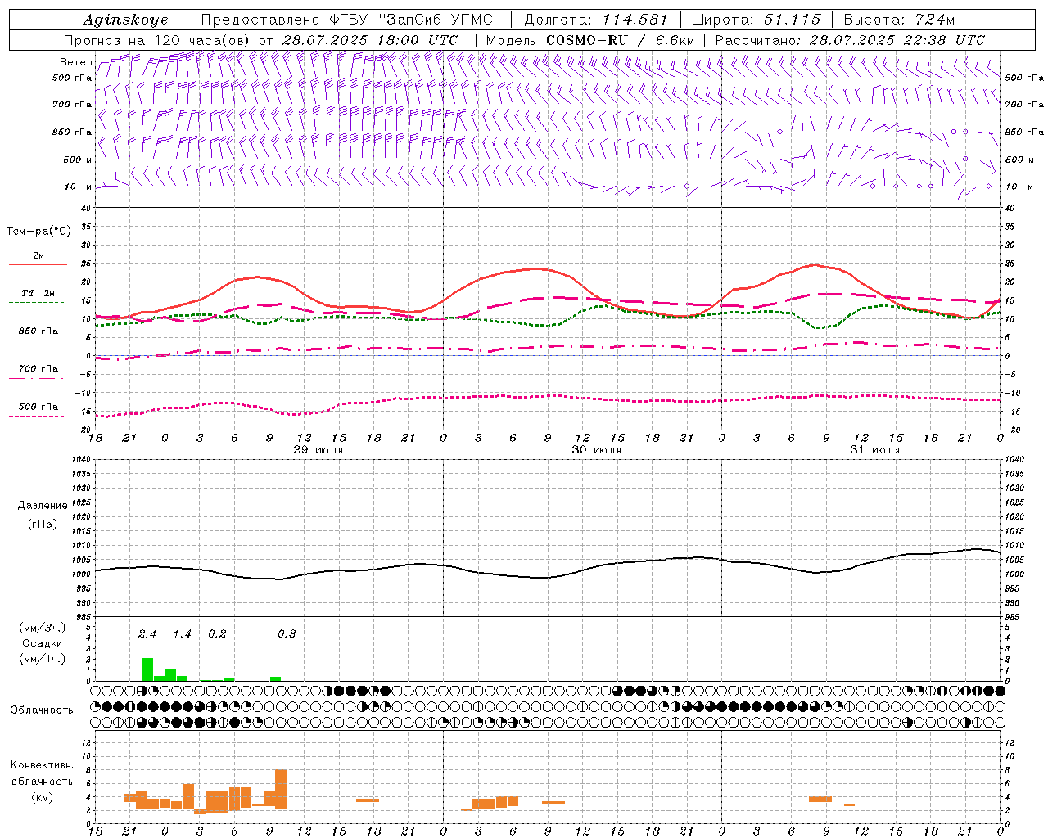Screen dimensions: 1048x838
Task: Click the precipitation value "0.3"
Action: click(x=287, y=634)
